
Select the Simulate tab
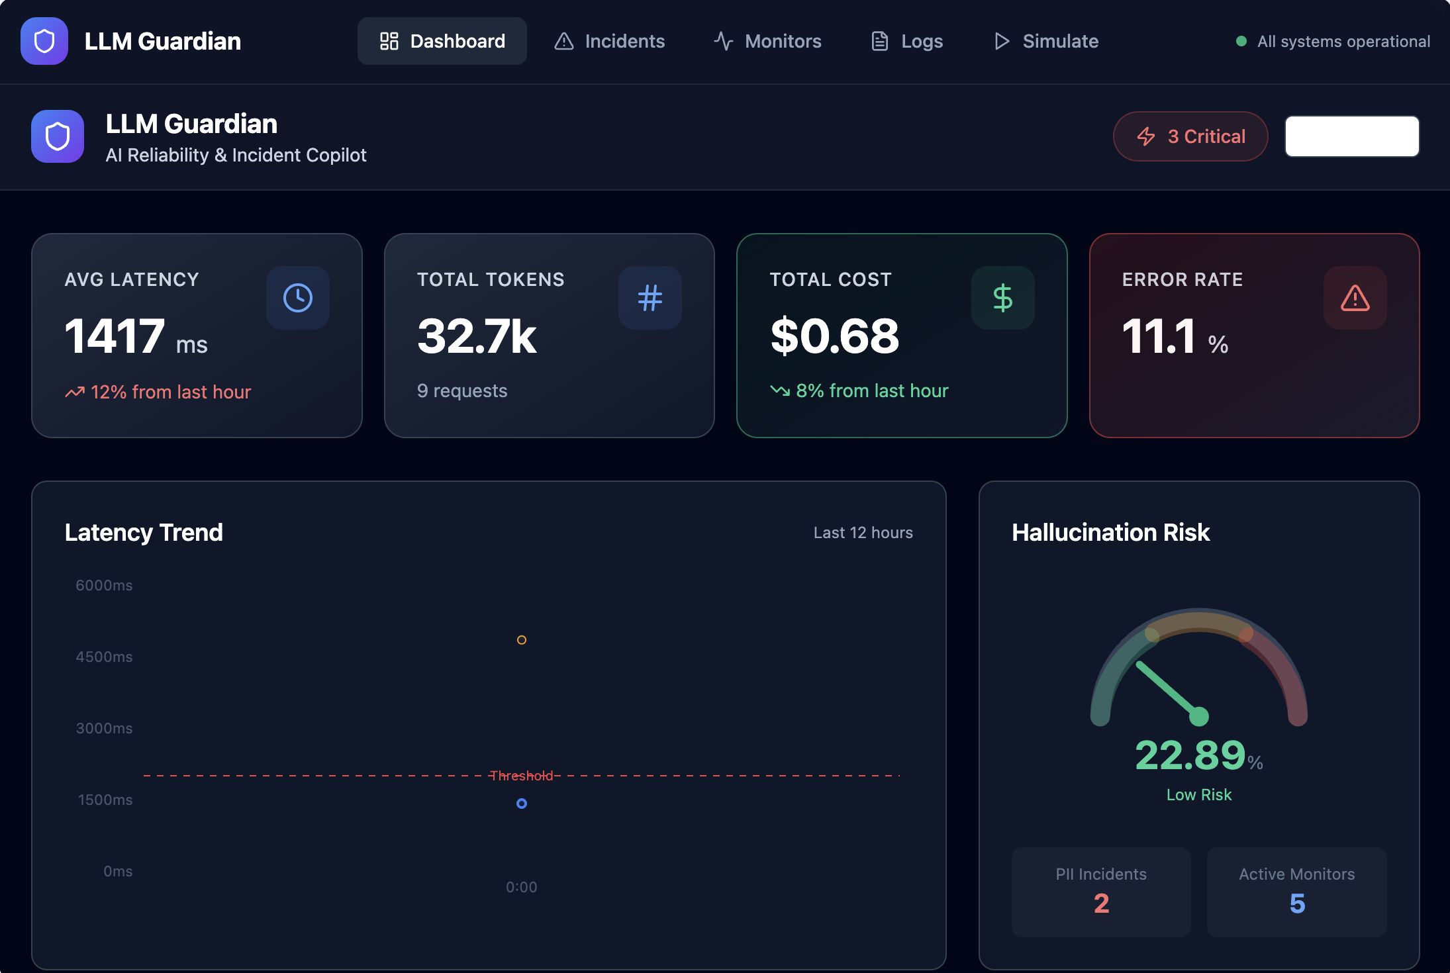[x=1046, y=41]
